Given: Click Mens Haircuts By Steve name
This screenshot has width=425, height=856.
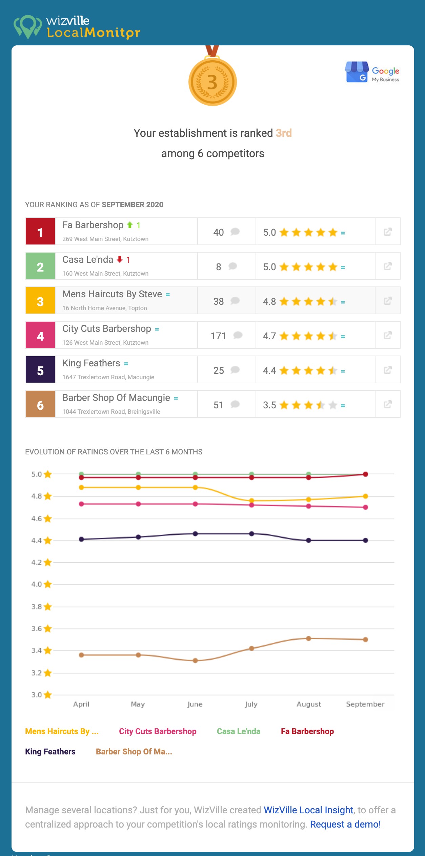Looking at the screenshot, I should coord(112,294).
